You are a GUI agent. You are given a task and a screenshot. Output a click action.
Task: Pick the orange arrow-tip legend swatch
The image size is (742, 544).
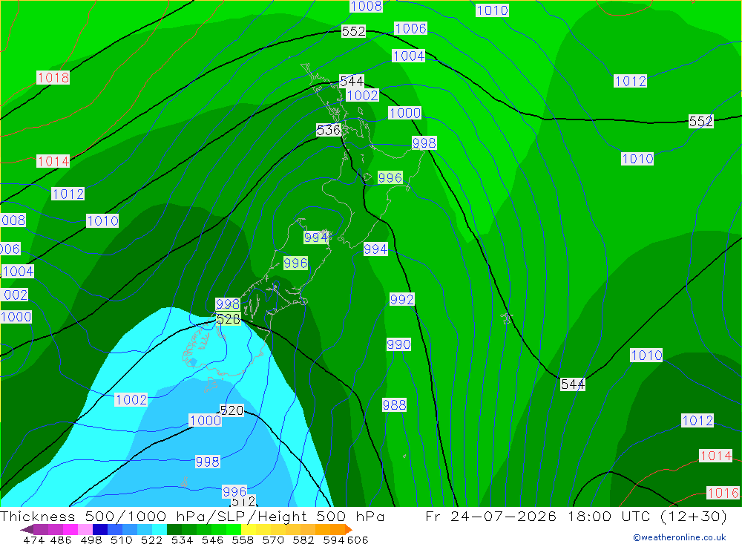(x=348, y=529)
